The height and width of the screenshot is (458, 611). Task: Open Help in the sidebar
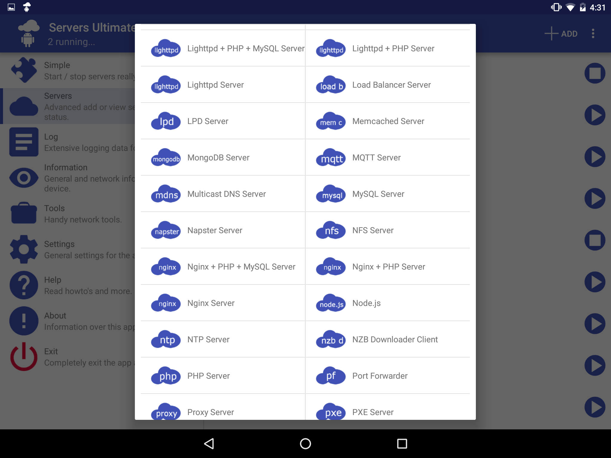click(x=67, y=285)
